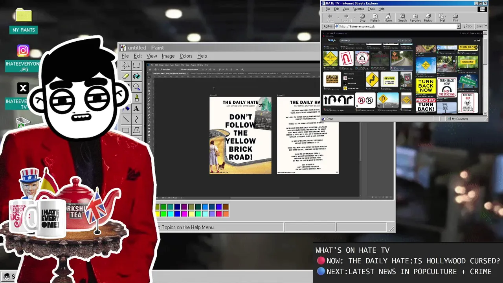Choose the Fill With Color bucket tool

coord(136,76)
